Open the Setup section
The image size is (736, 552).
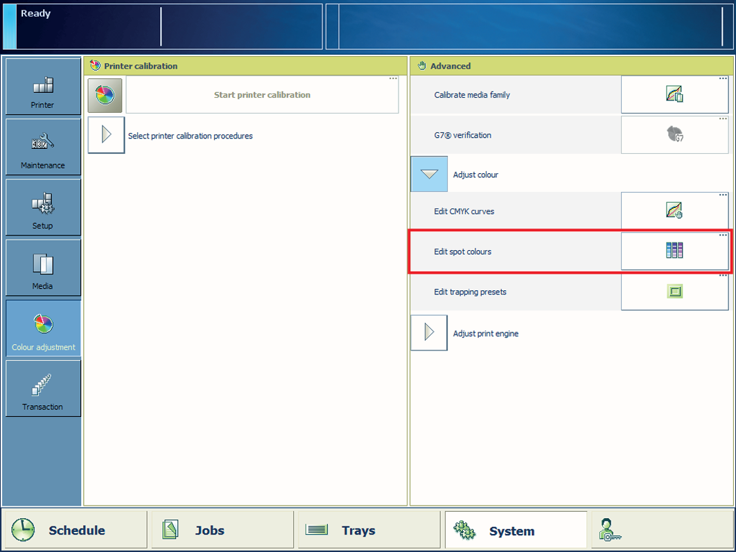pos(43,208)
